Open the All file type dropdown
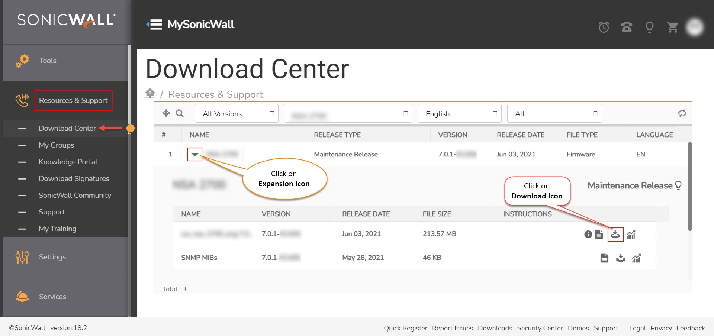This screenshot has width=714, height=336. pos(554,114)
